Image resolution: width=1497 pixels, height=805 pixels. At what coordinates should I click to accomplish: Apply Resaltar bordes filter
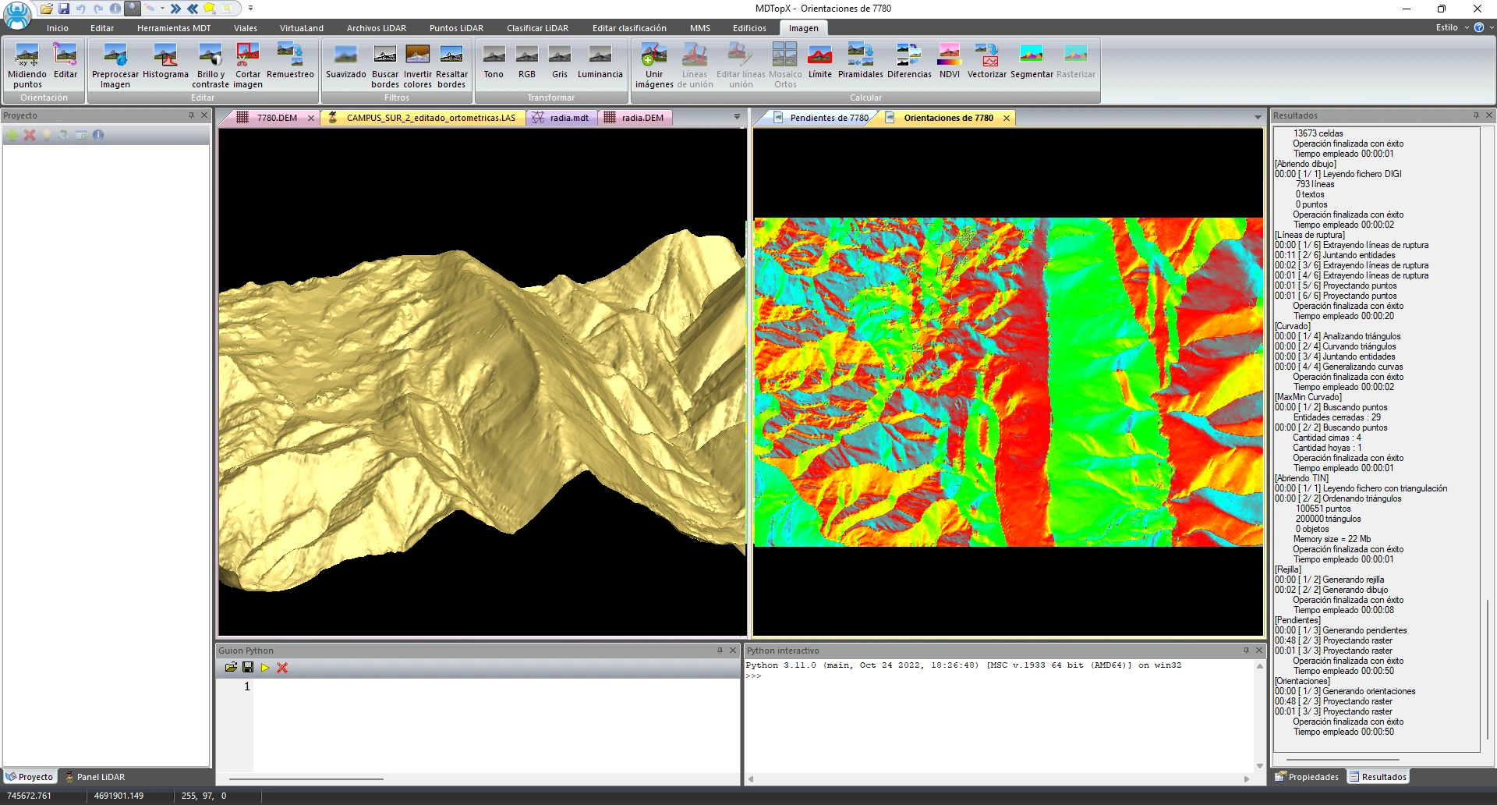(451, 66)
